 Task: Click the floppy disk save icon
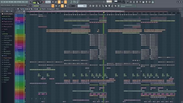pos(143,2)
